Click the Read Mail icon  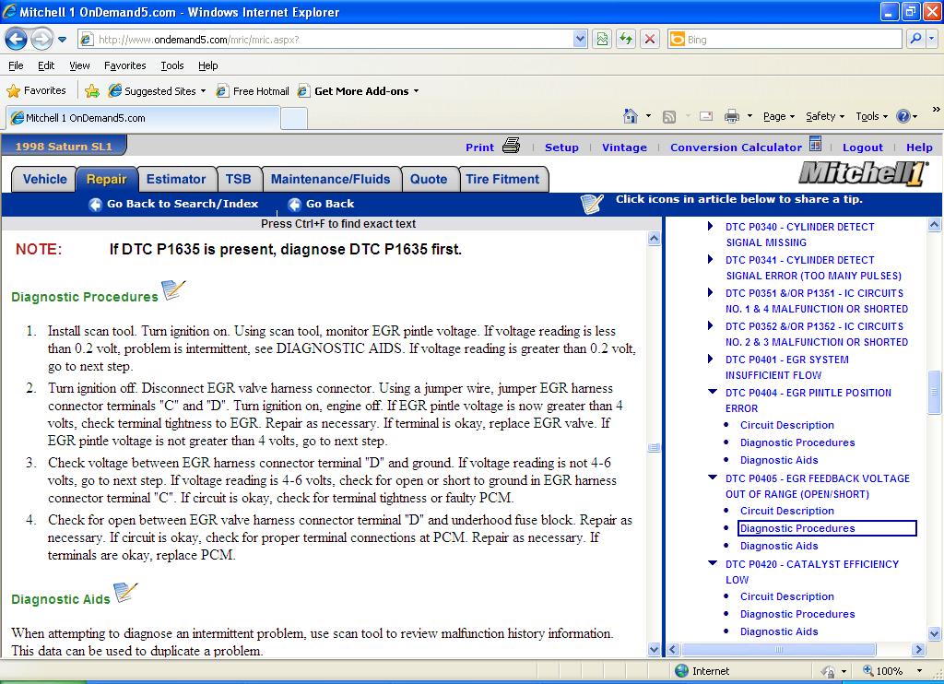(706, 116)
